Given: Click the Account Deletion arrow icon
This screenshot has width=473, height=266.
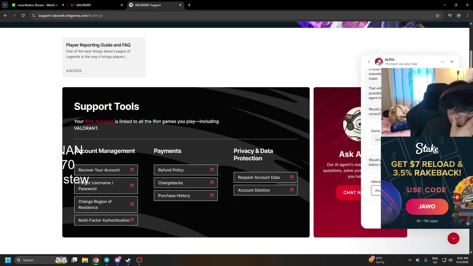Looking at the screenshot, I should (x=291, y=190).
